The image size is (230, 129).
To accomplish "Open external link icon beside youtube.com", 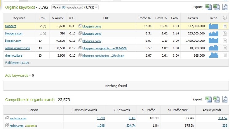I will point(7,118).
